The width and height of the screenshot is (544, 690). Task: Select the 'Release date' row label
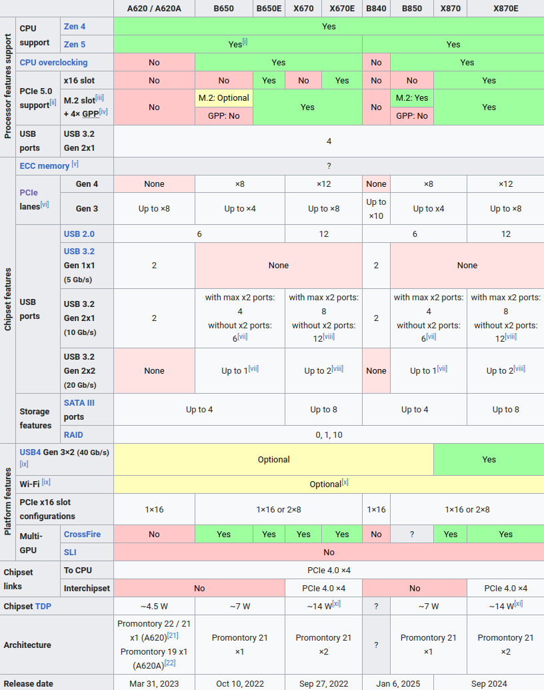[x=28, y=684]
